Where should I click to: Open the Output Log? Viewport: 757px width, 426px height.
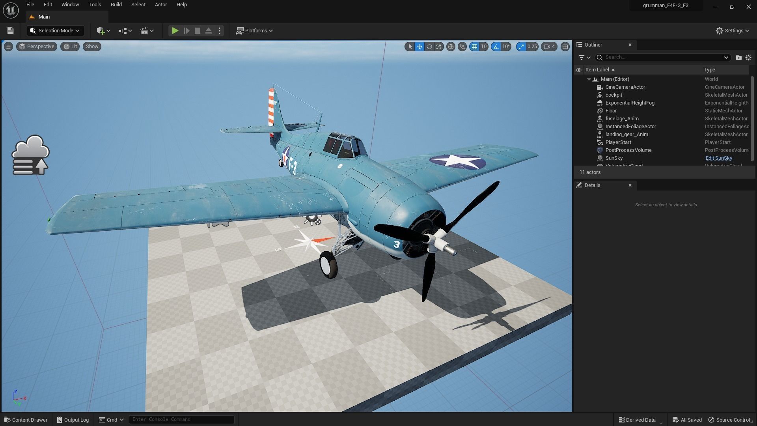73,420
